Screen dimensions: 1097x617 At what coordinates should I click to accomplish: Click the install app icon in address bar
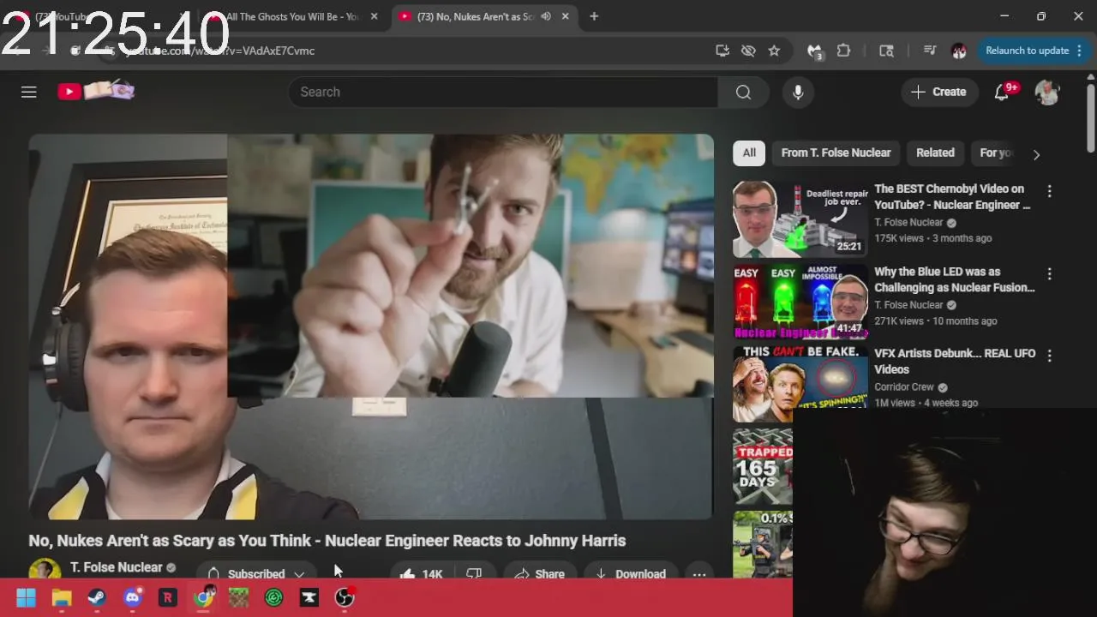[x=722, y=51]
